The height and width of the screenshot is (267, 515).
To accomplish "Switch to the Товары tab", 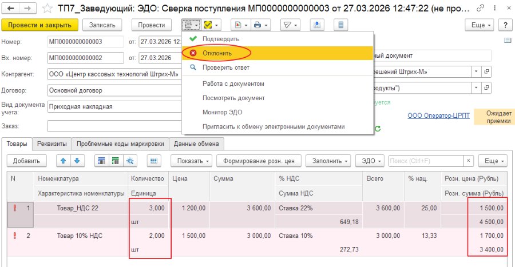I will pyautogui.click(x=17, y=144).
